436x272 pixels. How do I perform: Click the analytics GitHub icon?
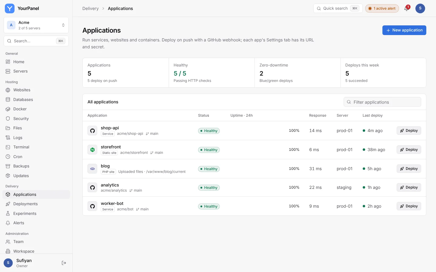tap(92, 187)
